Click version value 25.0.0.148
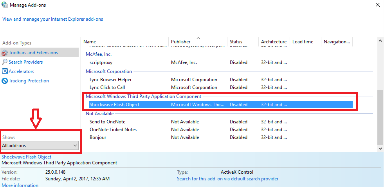The height and width of the screenshot is (187, 384). point(55,172)
